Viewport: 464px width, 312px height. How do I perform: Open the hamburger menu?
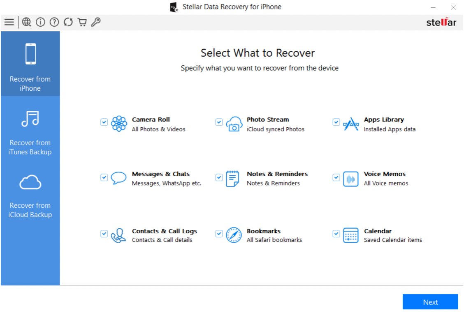click(9, 22)
